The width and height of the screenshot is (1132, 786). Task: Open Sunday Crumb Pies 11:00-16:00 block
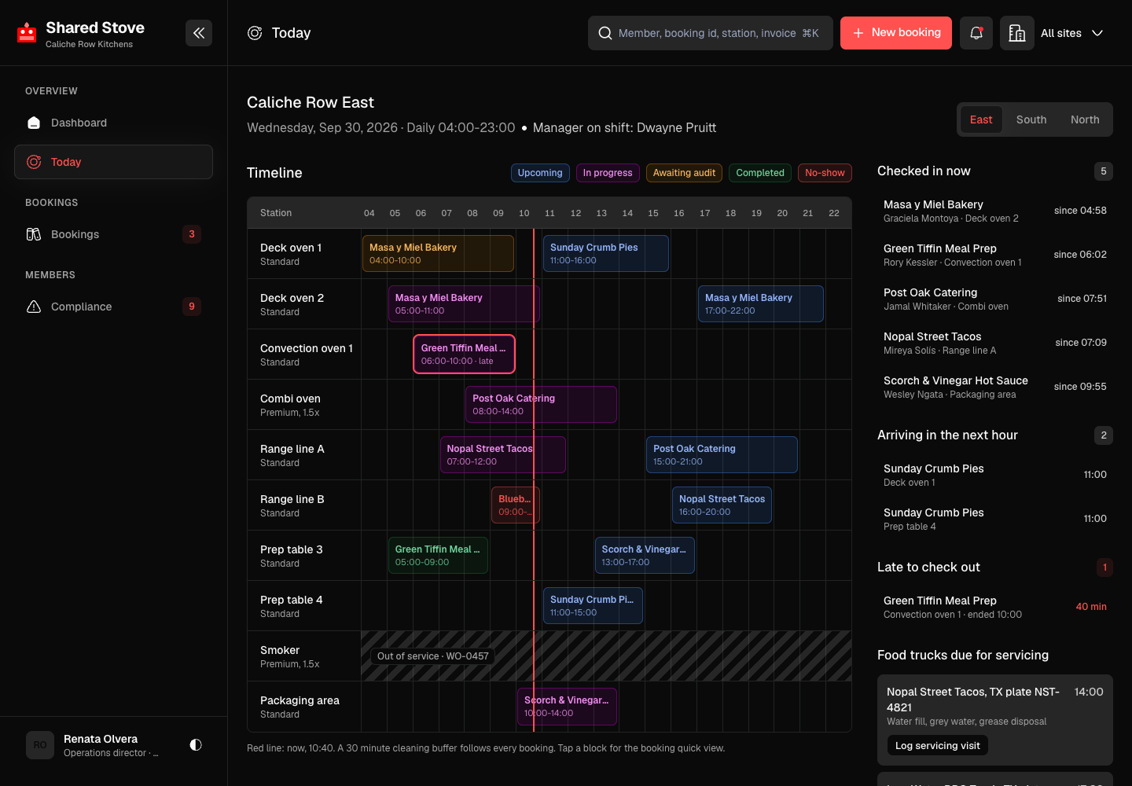(606, 254)
